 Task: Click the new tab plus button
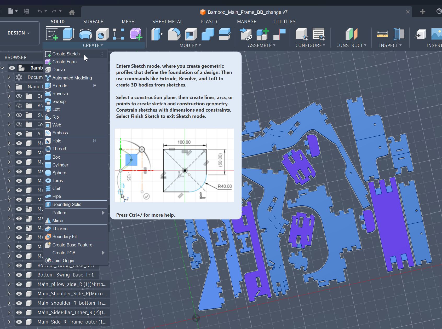tap(423, 12)
